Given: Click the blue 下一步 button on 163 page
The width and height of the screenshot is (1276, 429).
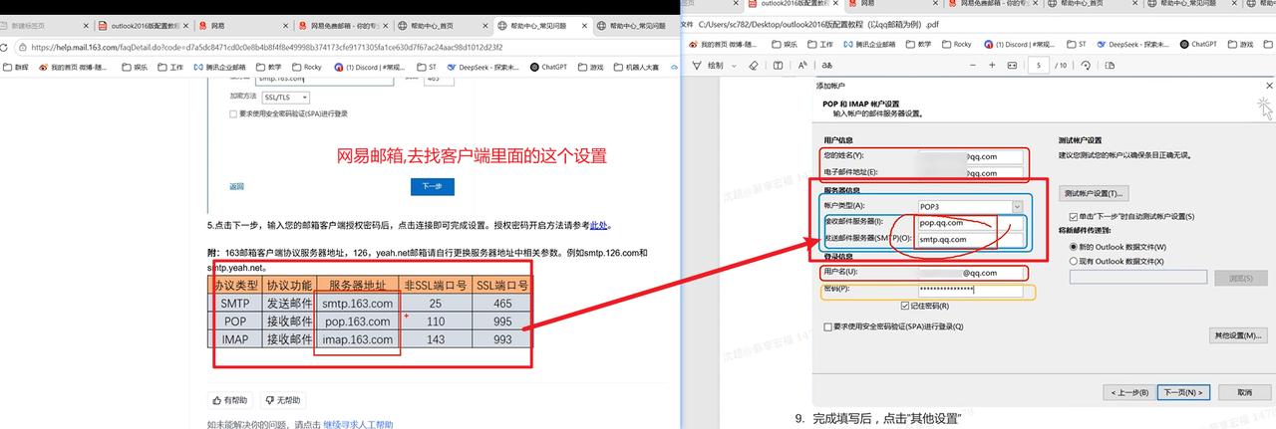Looking at the screenshot, I should click(432, 185).
